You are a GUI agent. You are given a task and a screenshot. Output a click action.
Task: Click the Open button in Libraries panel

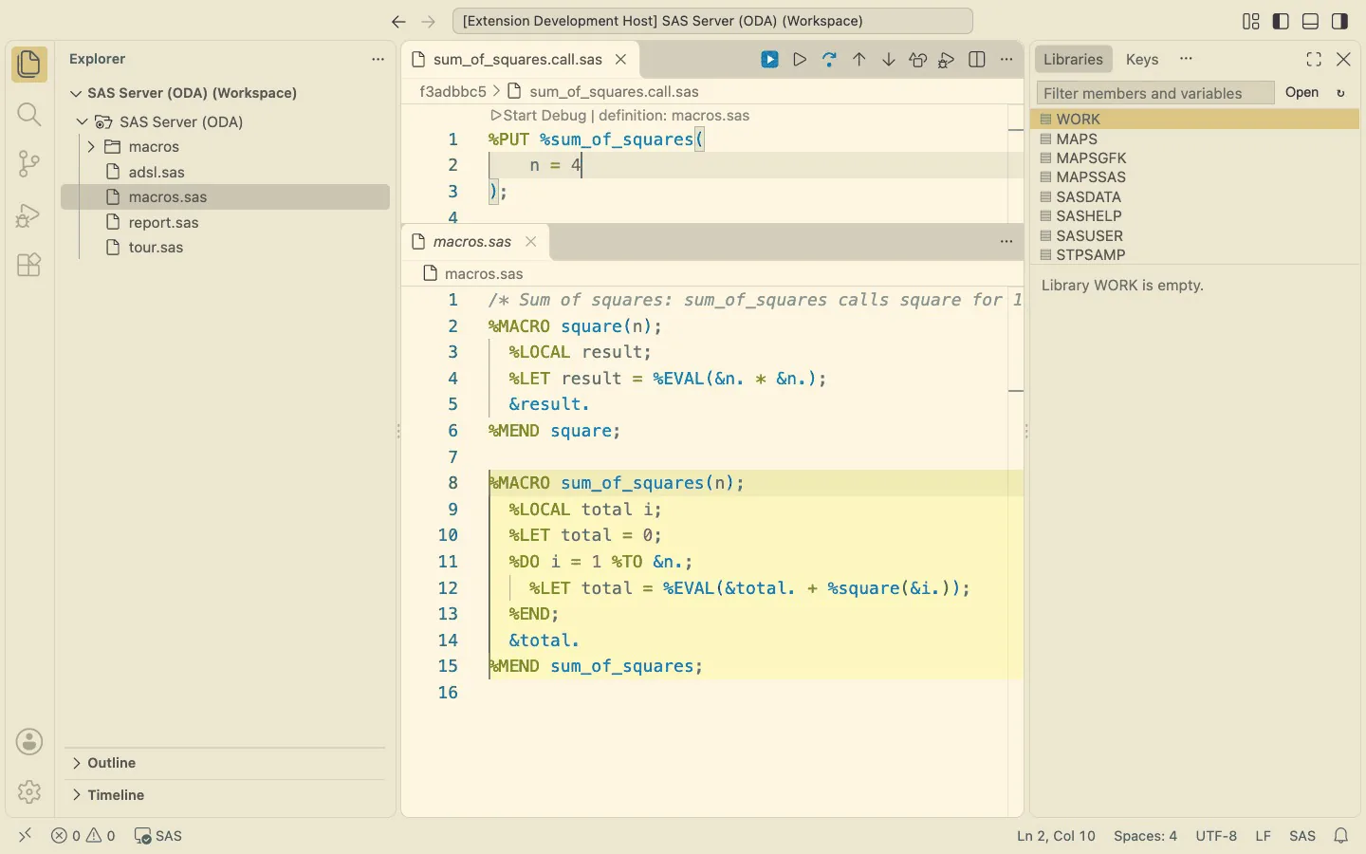point(1301,93)
